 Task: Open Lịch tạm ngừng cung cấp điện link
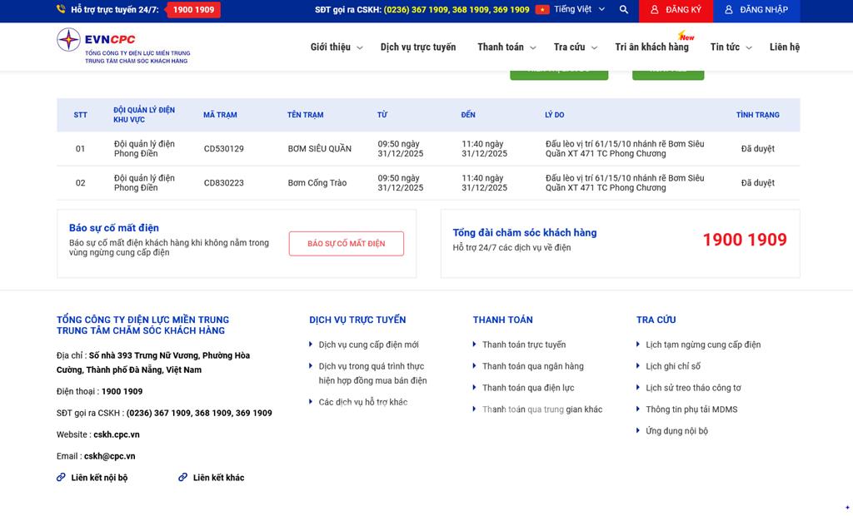click(x=703, y=345)
